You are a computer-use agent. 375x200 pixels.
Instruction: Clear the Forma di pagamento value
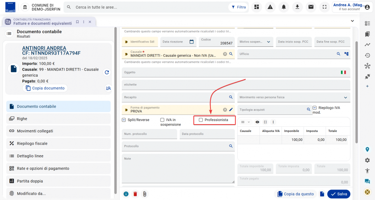(x=225, y=110)
